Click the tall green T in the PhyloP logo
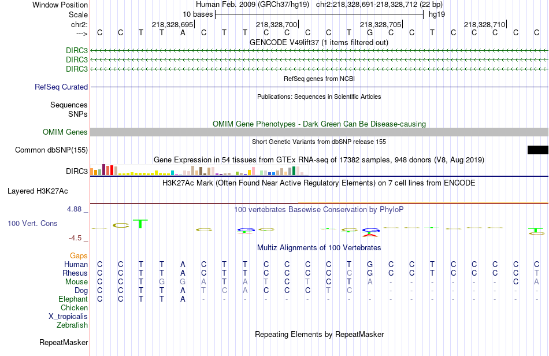This screenshot has width=549, height=356. click(x=140, y=224)
